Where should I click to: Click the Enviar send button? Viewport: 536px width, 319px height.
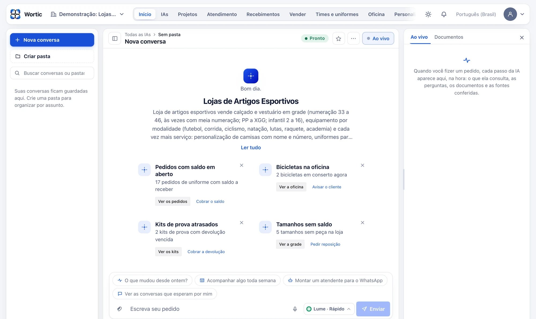[373, 309]
